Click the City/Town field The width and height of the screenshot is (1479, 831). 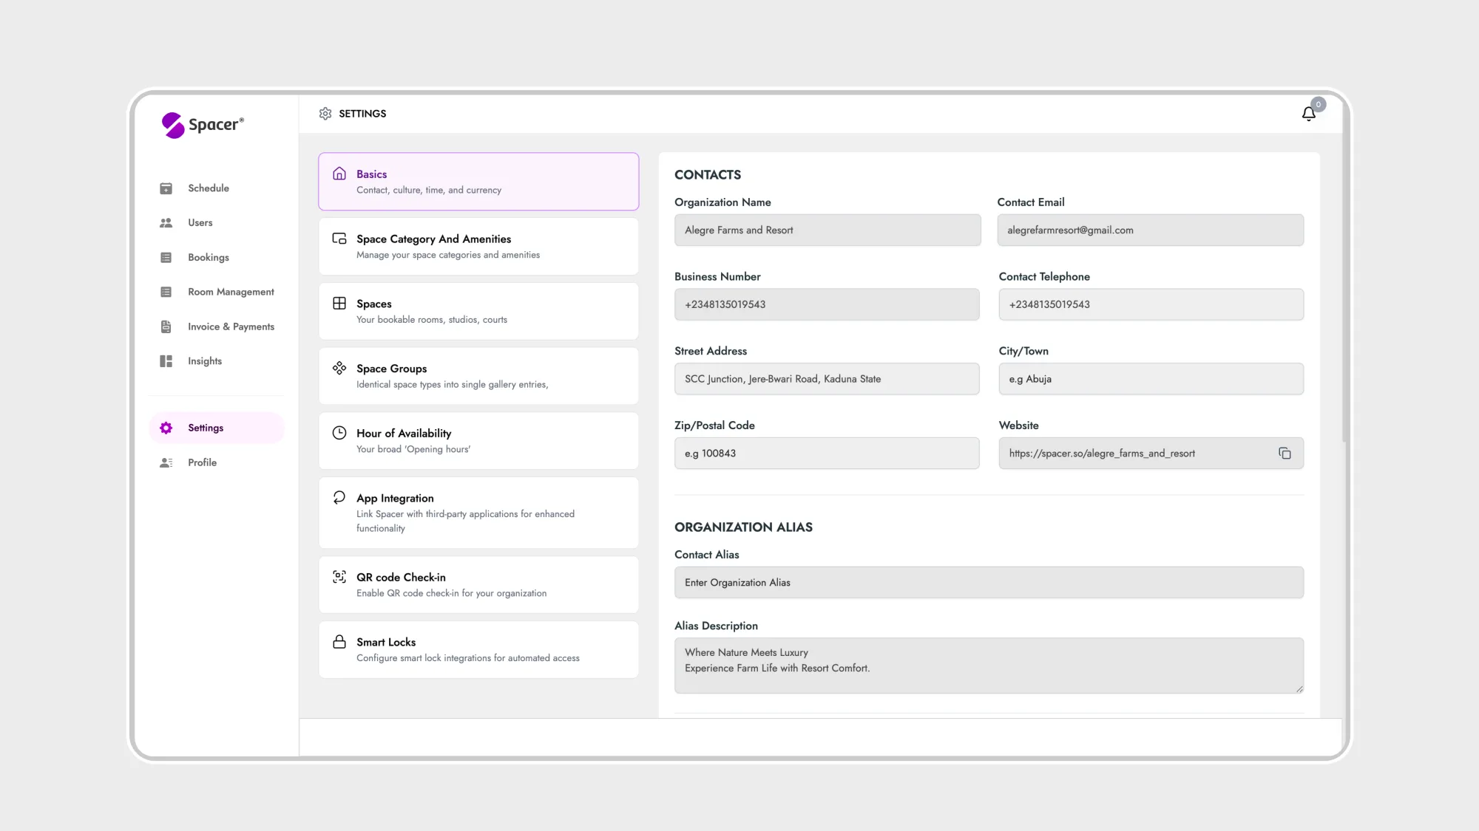(1151, 379)
